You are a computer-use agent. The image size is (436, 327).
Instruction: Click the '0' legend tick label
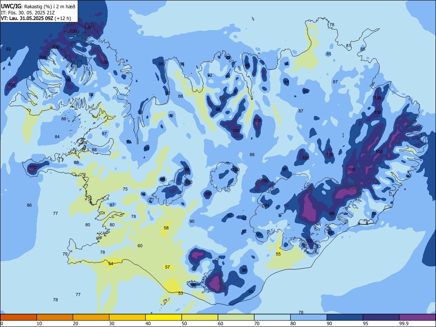pyautogui.click(x=2, y=324)
